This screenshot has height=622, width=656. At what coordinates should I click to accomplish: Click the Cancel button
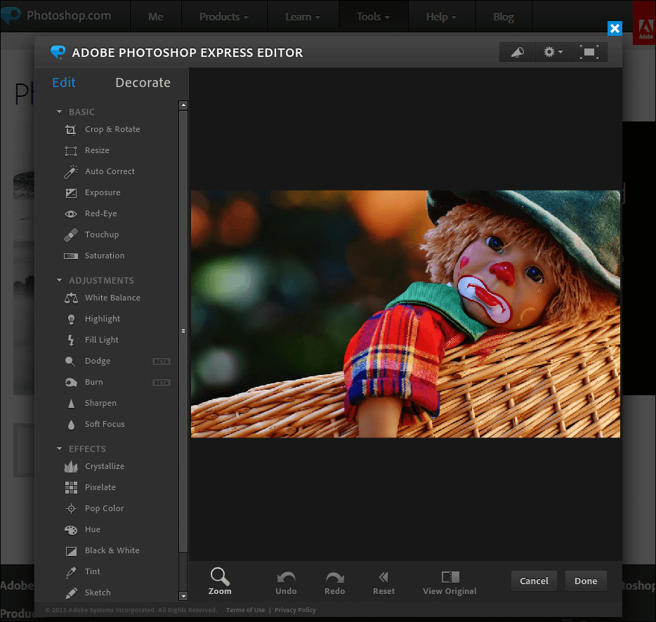coord(534,581)
